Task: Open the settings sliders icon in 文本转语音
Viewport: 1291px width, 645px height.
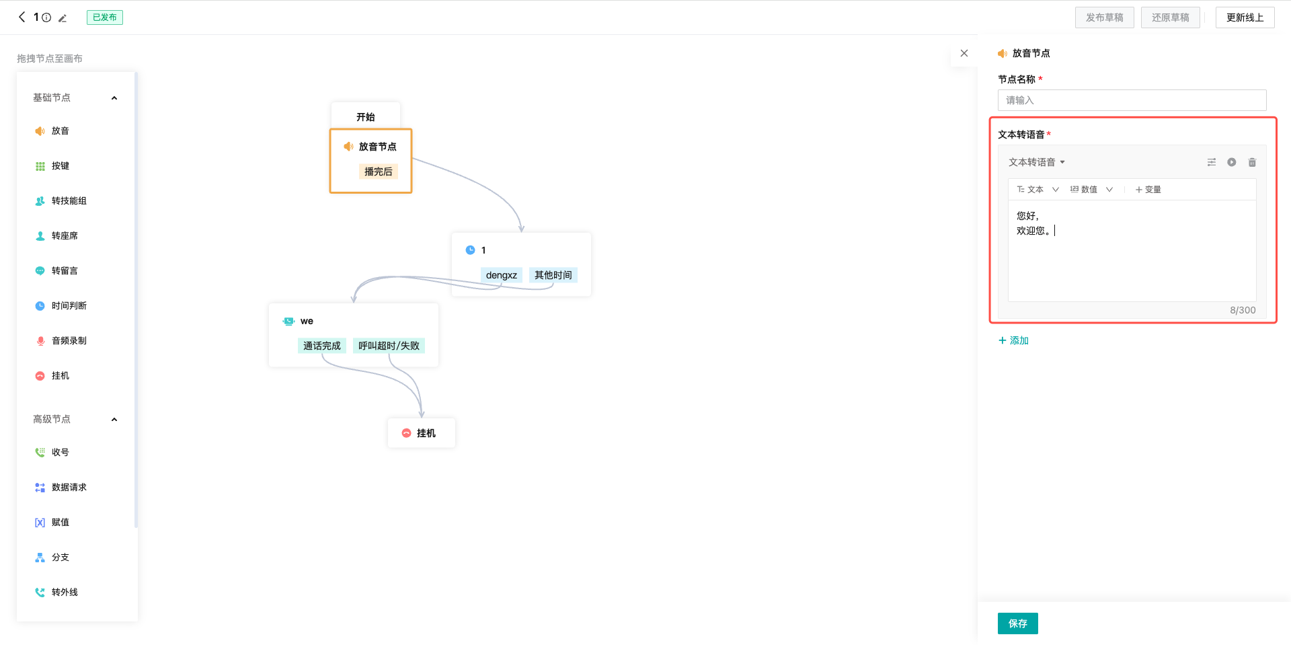Action: coord(1211,162)
